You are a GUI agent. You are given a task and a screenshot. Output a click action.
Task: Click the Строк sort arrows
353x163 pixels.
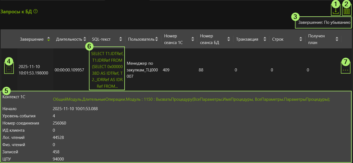coord(301,39)
